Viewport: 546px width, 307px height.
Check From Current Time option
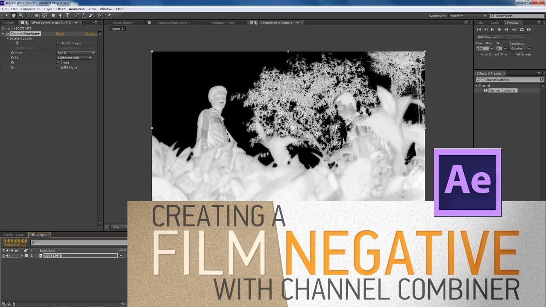pos(478,54)
